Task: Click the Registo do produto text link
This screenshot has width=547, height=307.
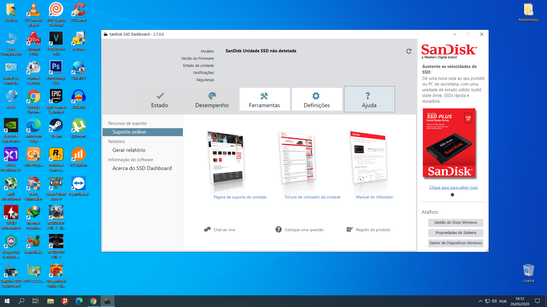Action: 373,230
